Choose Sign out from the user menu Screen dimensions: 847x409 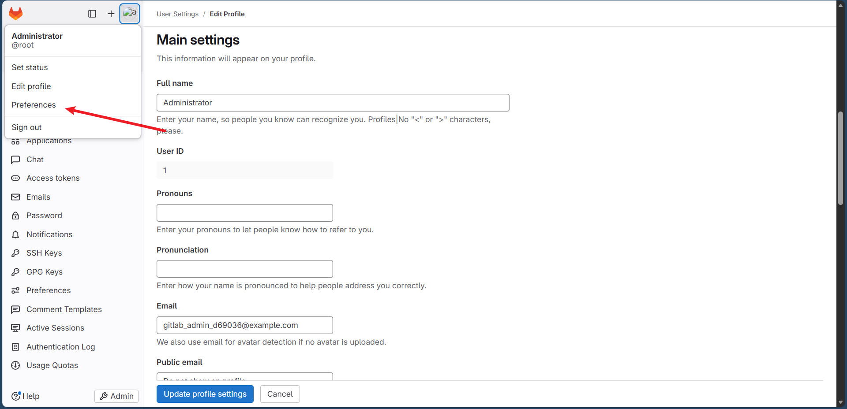coord(26,127)
